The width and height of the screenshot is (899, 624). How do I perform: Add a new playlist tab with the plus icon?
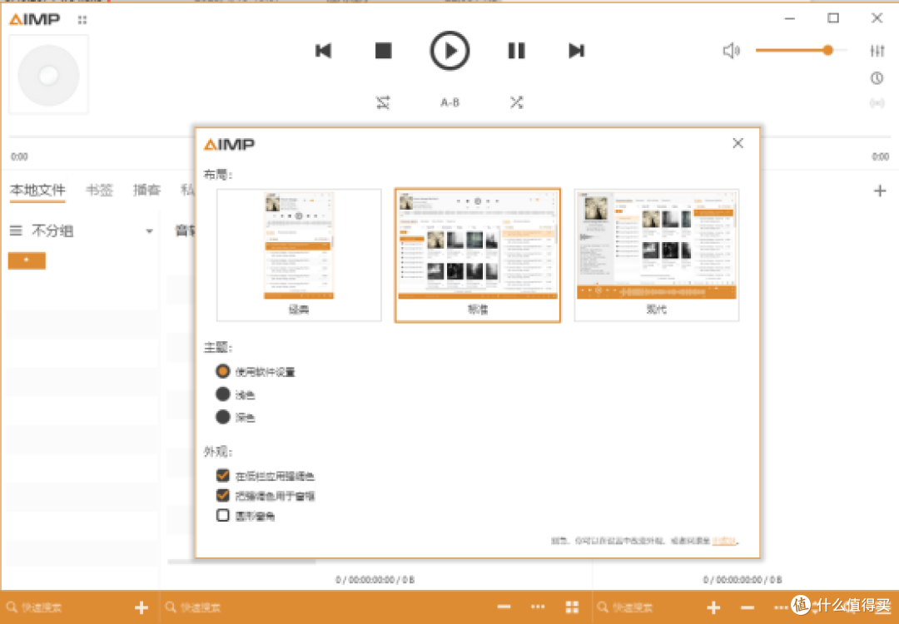tap(880, 191)
